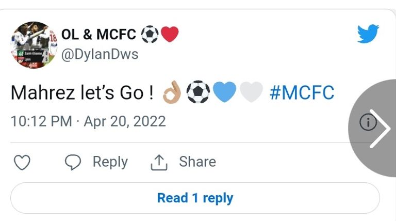Click the "Mahrez let's Go !" tweet text

tap(81, 93)
